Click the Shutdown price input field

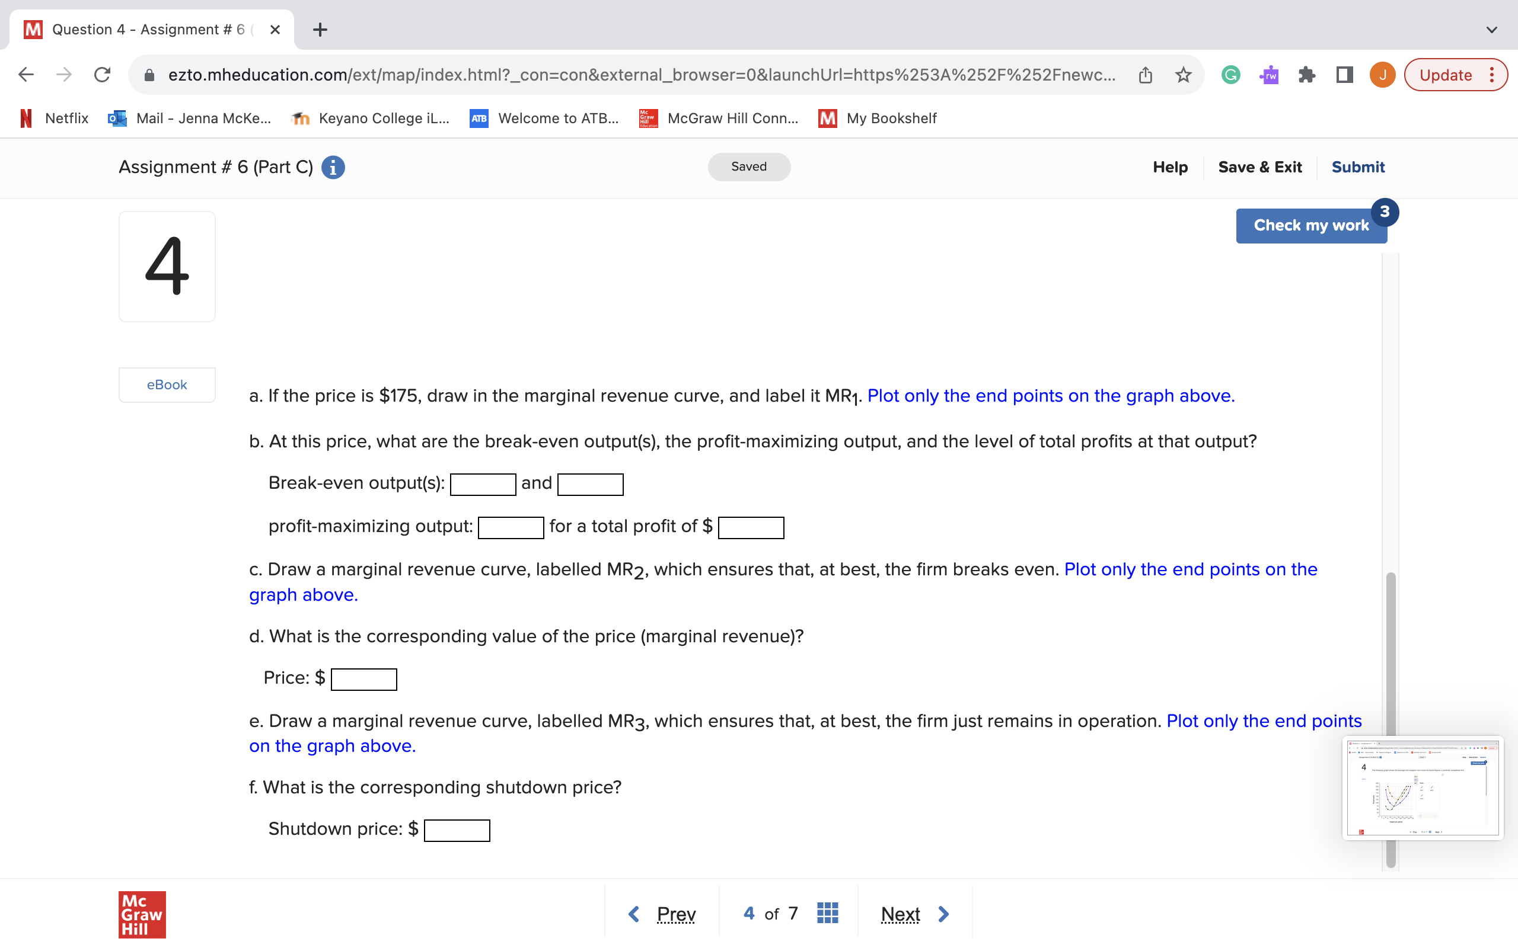(457, 829)
